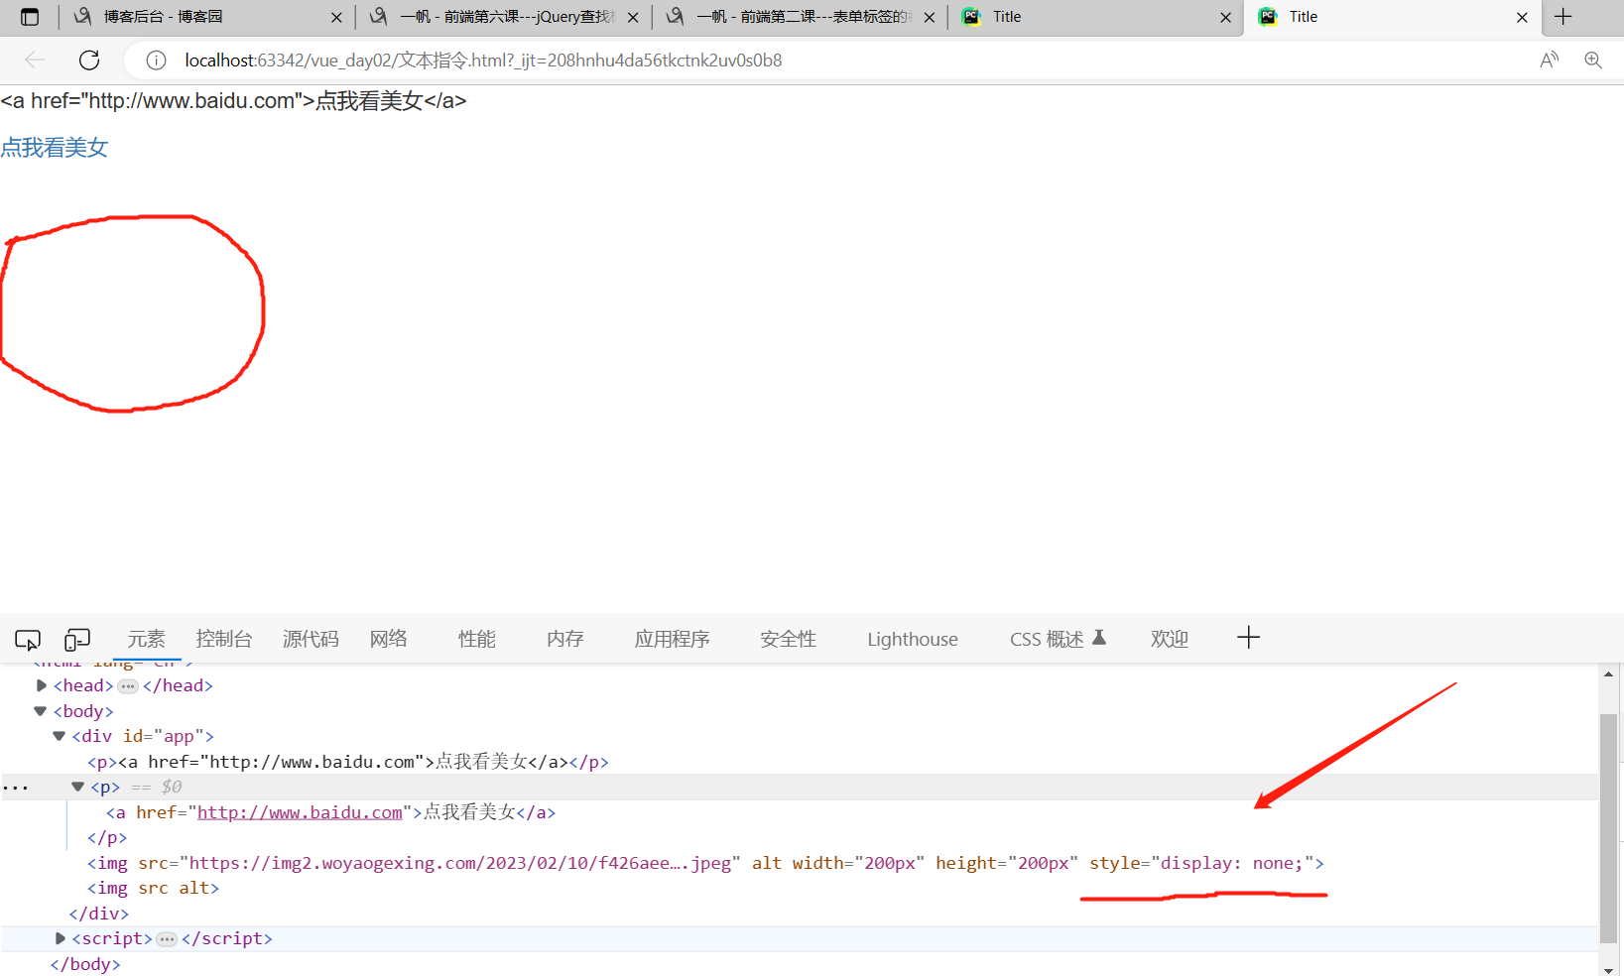
Task: Open the zoom magnifier icon
Action: (x=1593, y=61)
